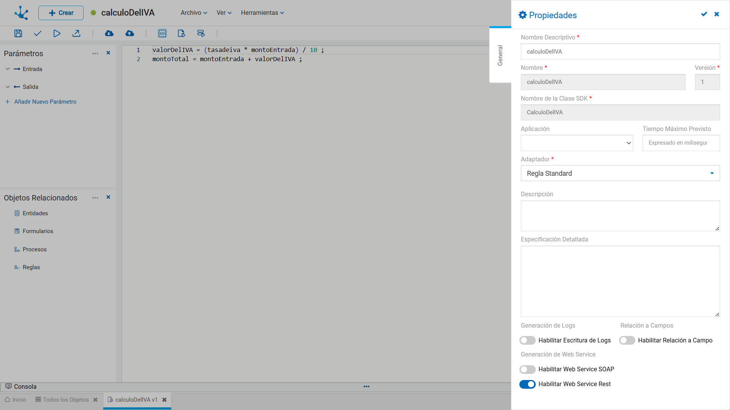Select Procesos in related objects

(35, 249)
